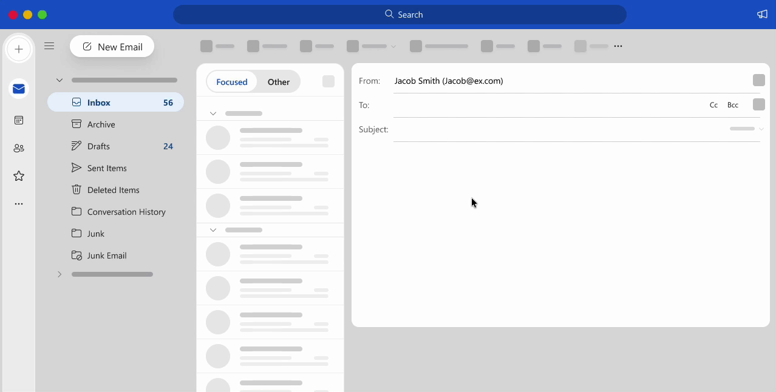Click the From address Jacob Smith
This screenshot has width=776, height=392.
[449, 81]
